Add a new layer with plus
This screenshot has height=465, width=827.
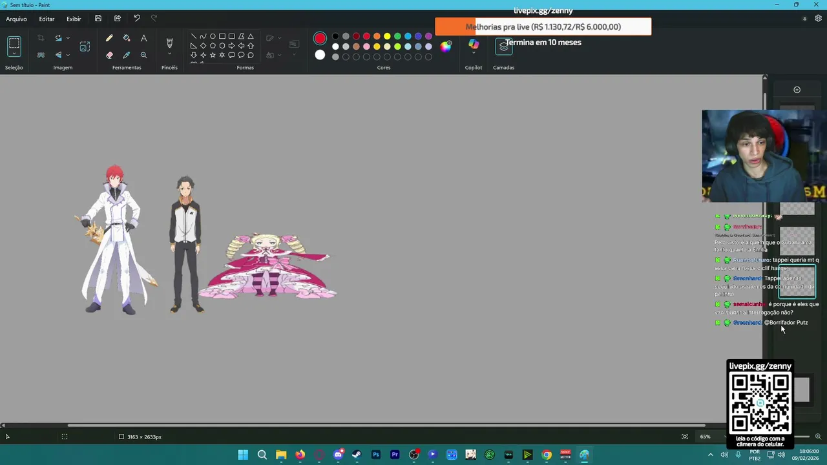(x=797, y=90)
